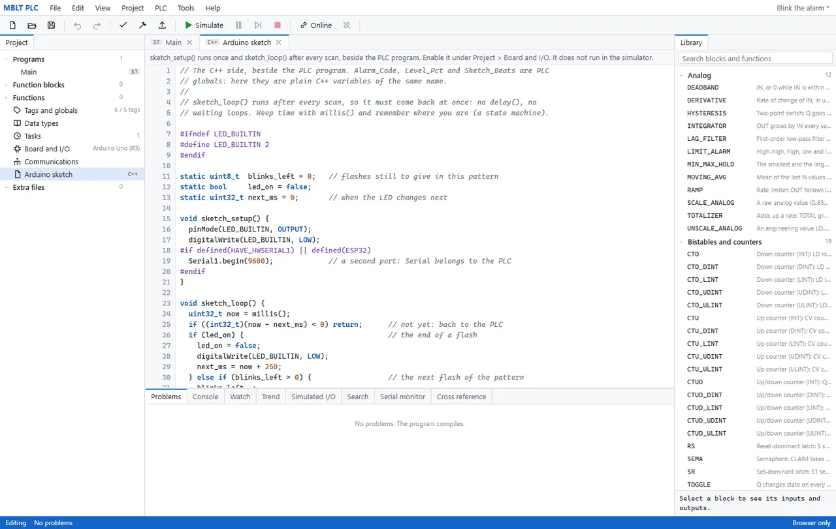Collapse the Programs tree group
The image size is (836, 529).
[7, 59]
